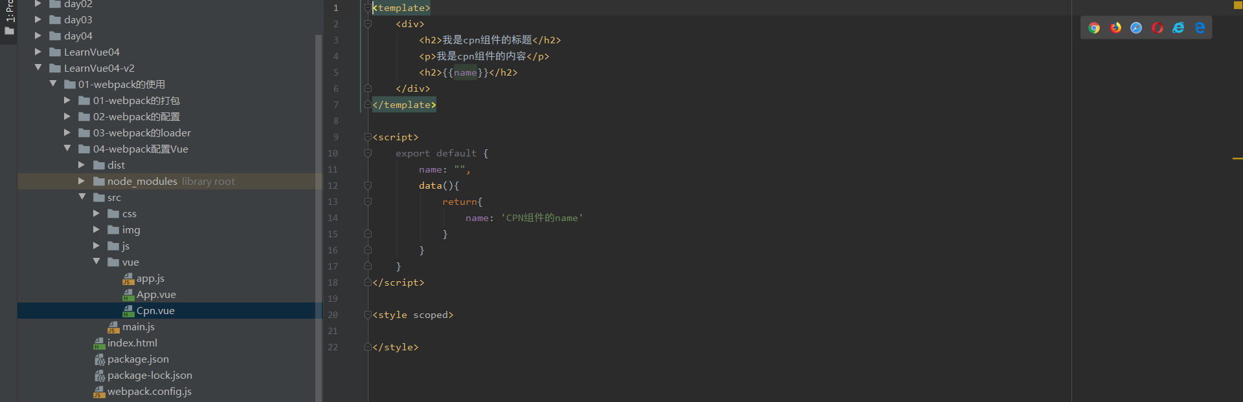
Task: Expand the 02-webpack的配置 folder
Action: (x=67, y=116)
